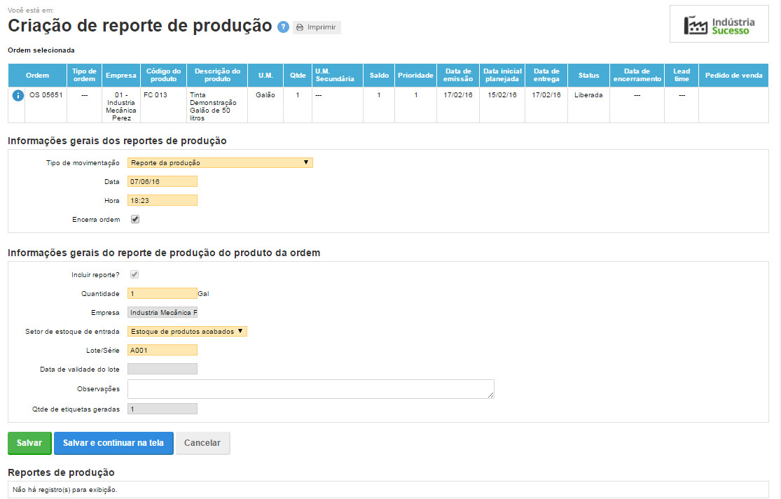Click the Prioridade column header

tap(415, 75)
